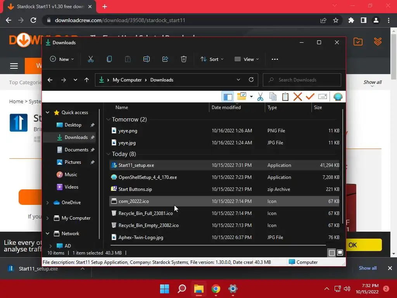397x298 pixels.
Task: Click the Copy icon in Explorer command bar
Action: click(109, 59)
